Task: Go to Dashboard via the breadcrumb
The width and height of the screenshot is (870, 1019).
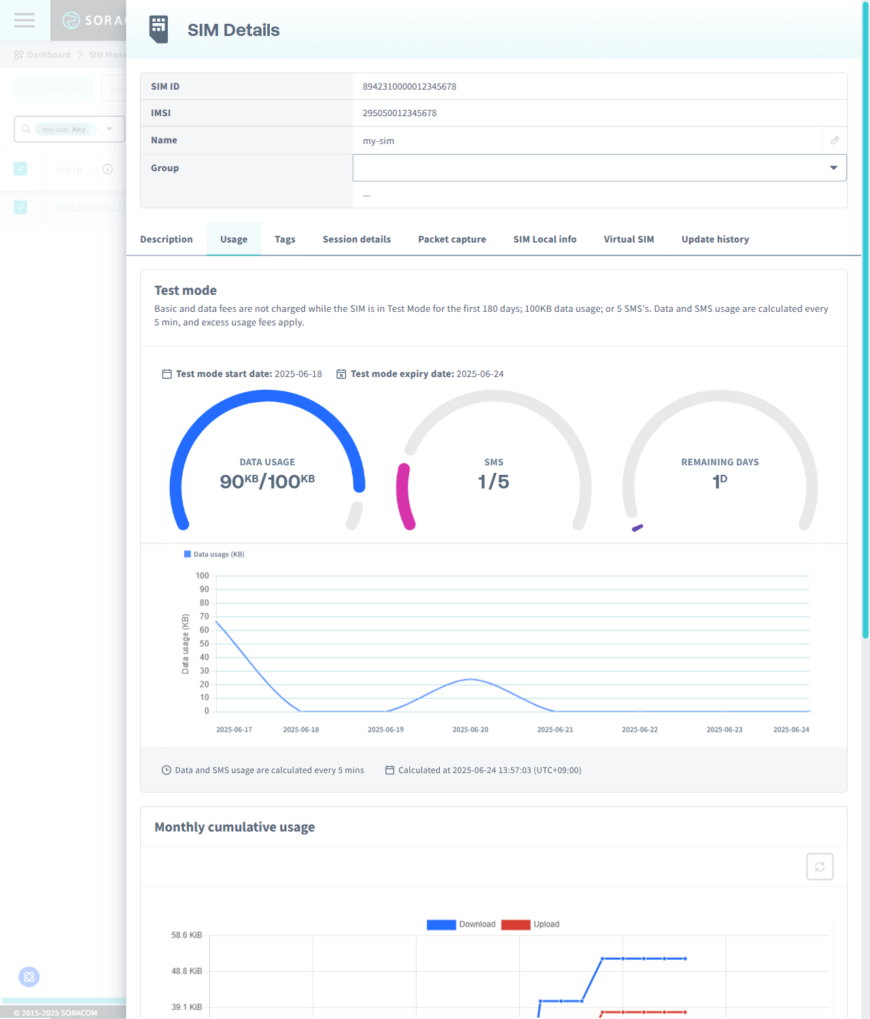Action: coord(48,55)
